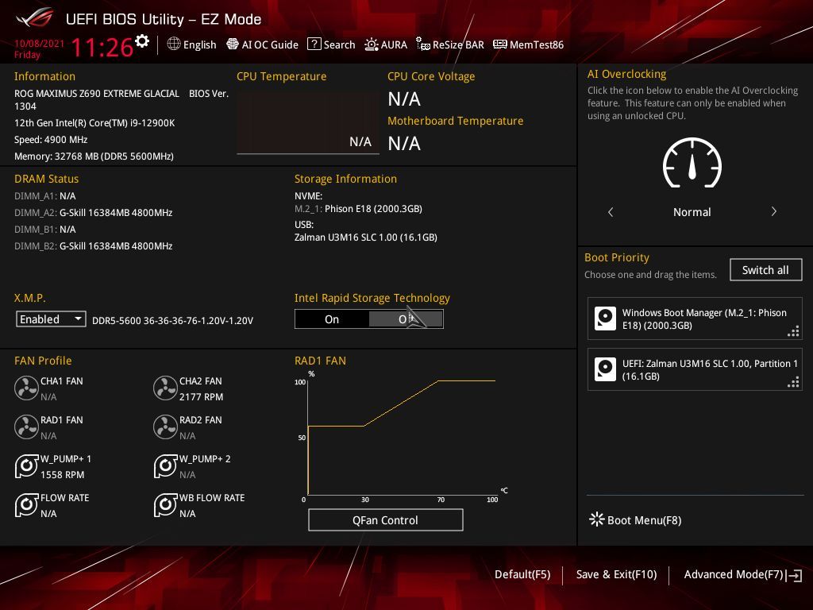Click the DDR5-5600 36-36-36-76 XMP profile text
This screenshot has height=610, width=813.
point(172,321)
